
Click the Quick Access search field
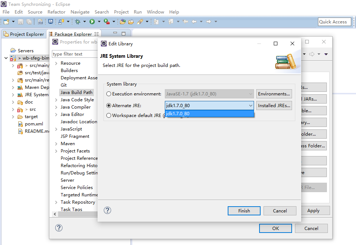tap(334, 22)
